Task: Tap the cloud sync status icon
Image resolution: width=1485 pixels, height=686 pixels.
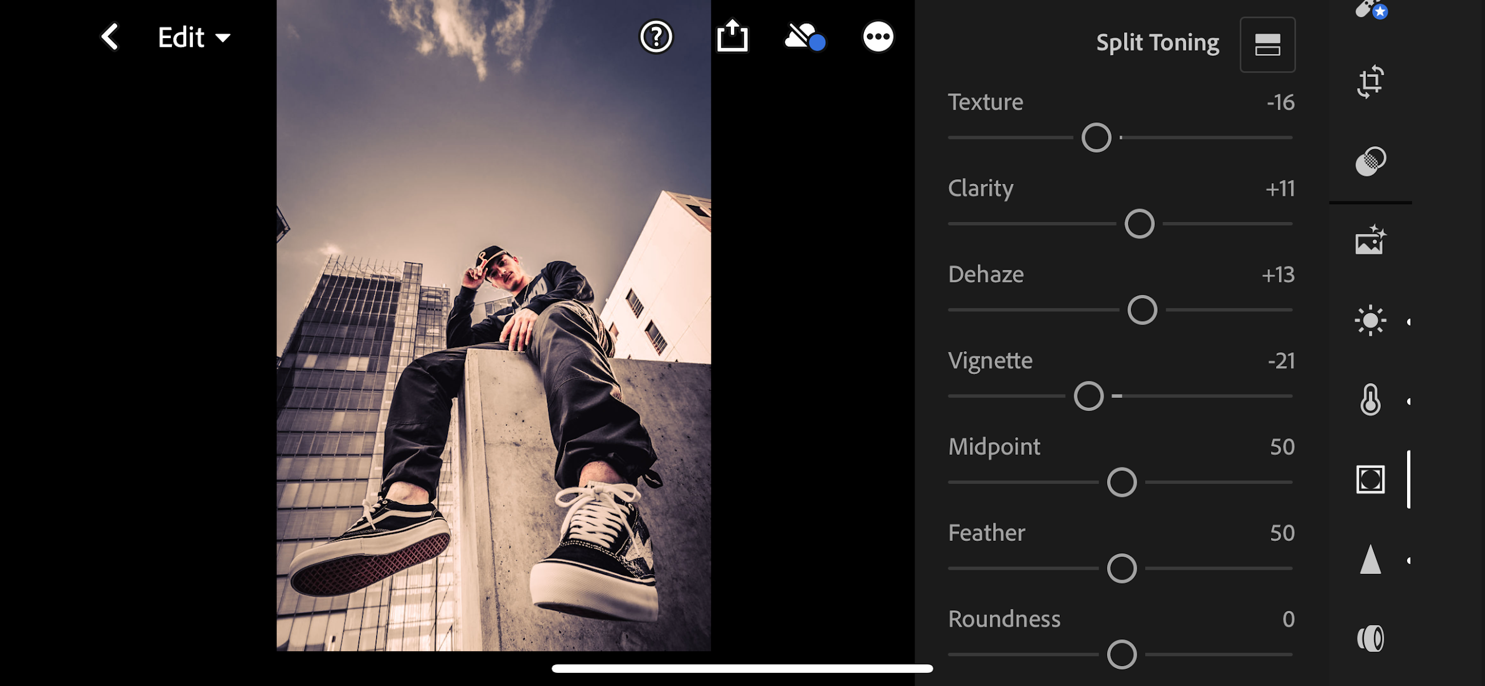Action: (x=804, y=38)
